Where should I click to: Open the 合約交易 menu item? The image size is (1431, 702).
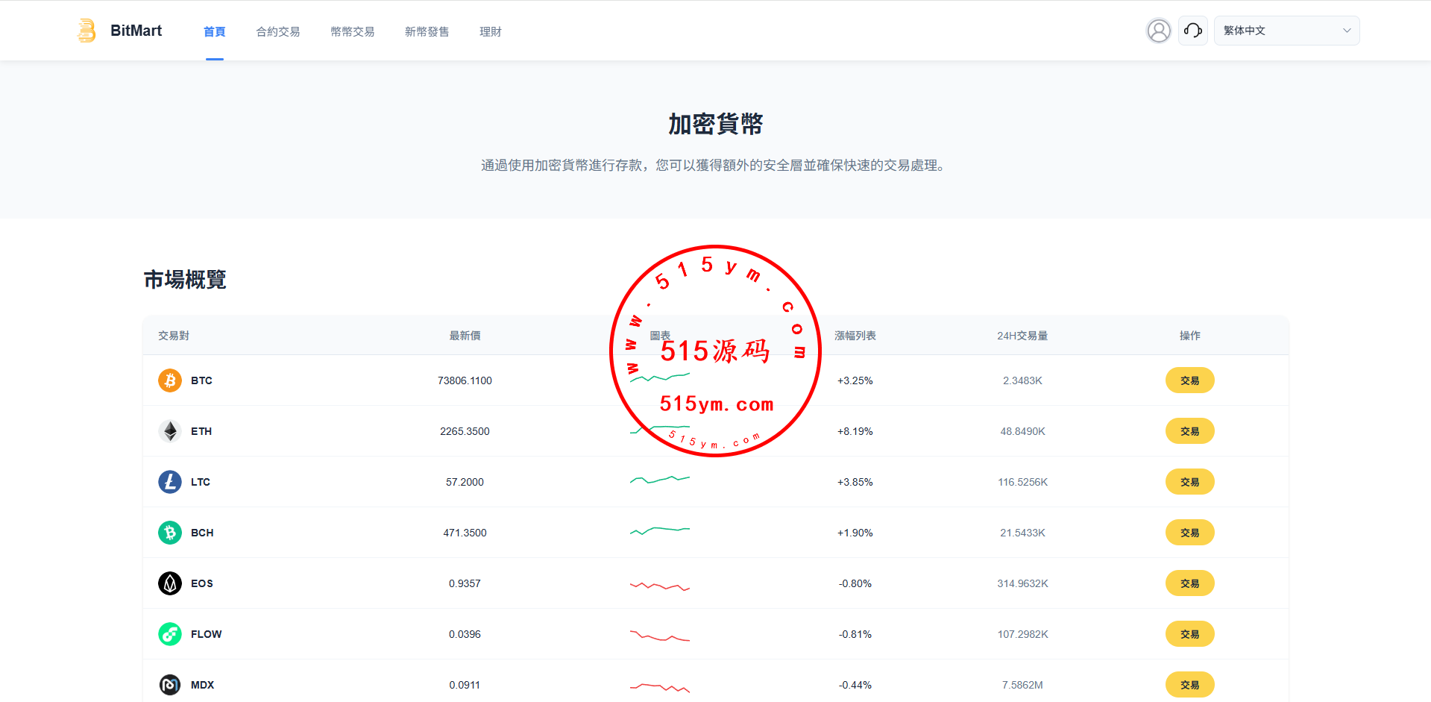278,31
